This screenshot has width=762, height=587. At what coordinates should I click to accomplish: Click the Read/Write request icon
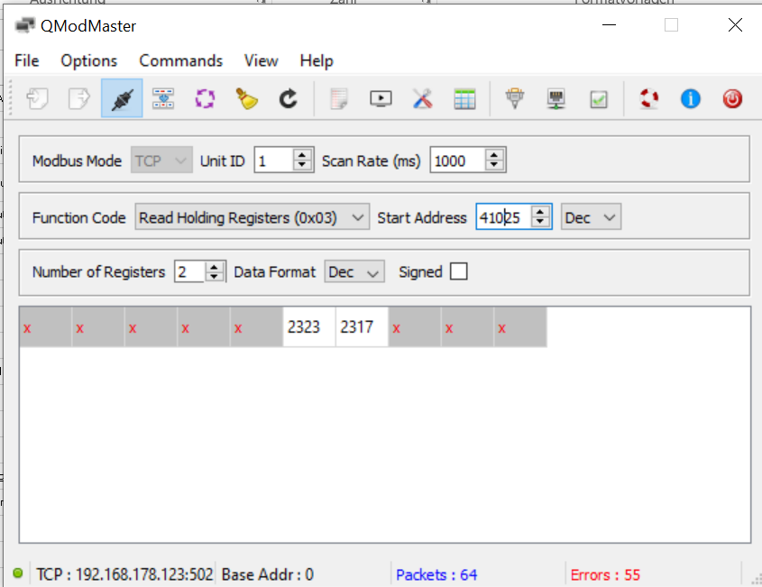(x=163, y=98)
